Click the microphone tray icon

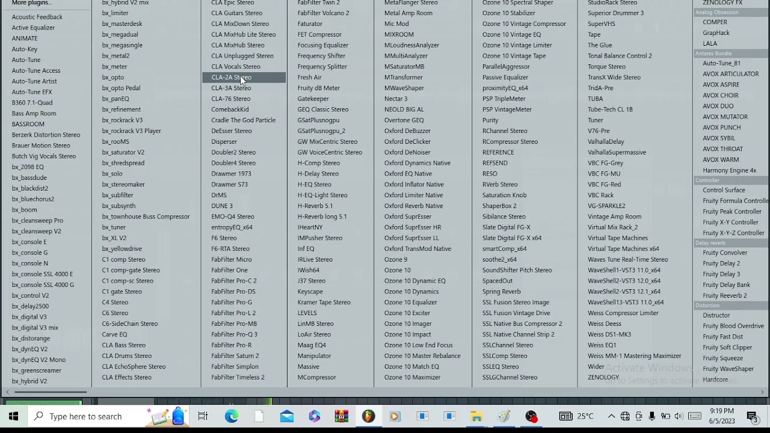coord(652,416)
